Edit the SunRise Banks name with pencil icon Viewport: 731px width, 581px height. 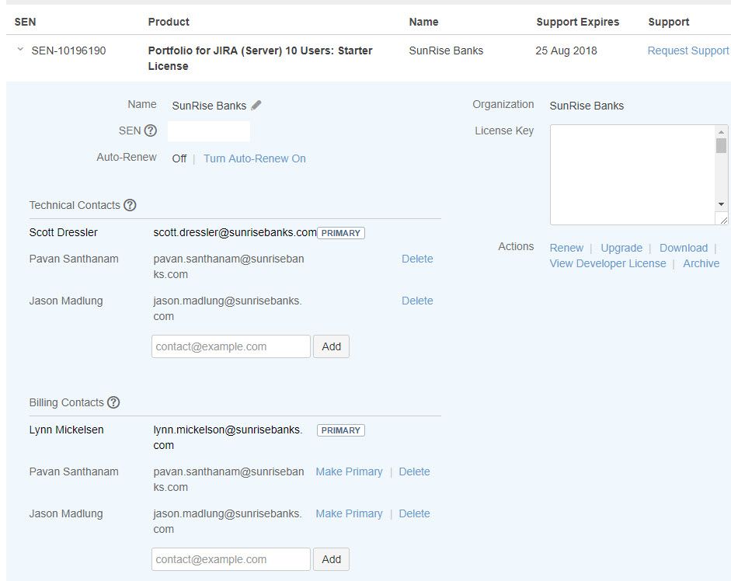tap(256, 106)
